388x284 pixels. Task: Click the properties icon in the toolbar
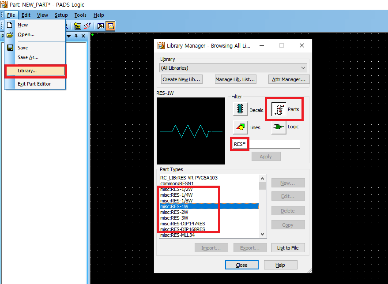click(78, 26)
